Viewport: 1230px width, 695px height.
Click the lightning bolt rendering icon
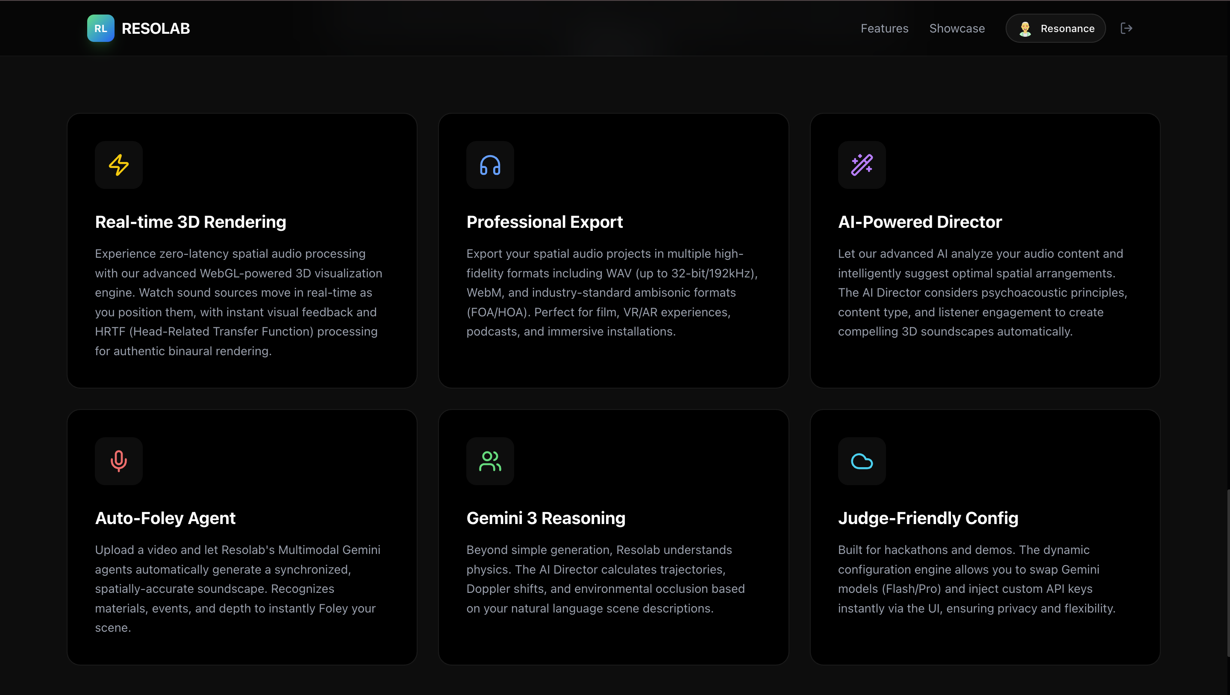(118, 165)
